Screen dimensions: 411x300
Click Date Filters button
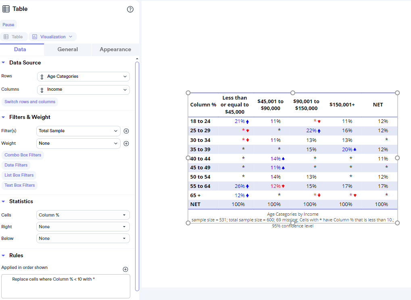click(16, 165)
